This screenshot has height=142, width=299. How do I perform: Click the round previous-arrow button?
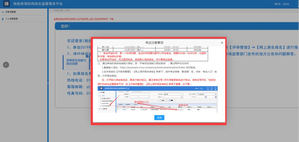point(6,65)
